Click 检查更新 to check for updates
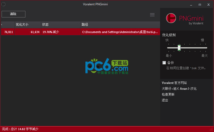Viewport: 214px width, 132px height. [168, 95]
